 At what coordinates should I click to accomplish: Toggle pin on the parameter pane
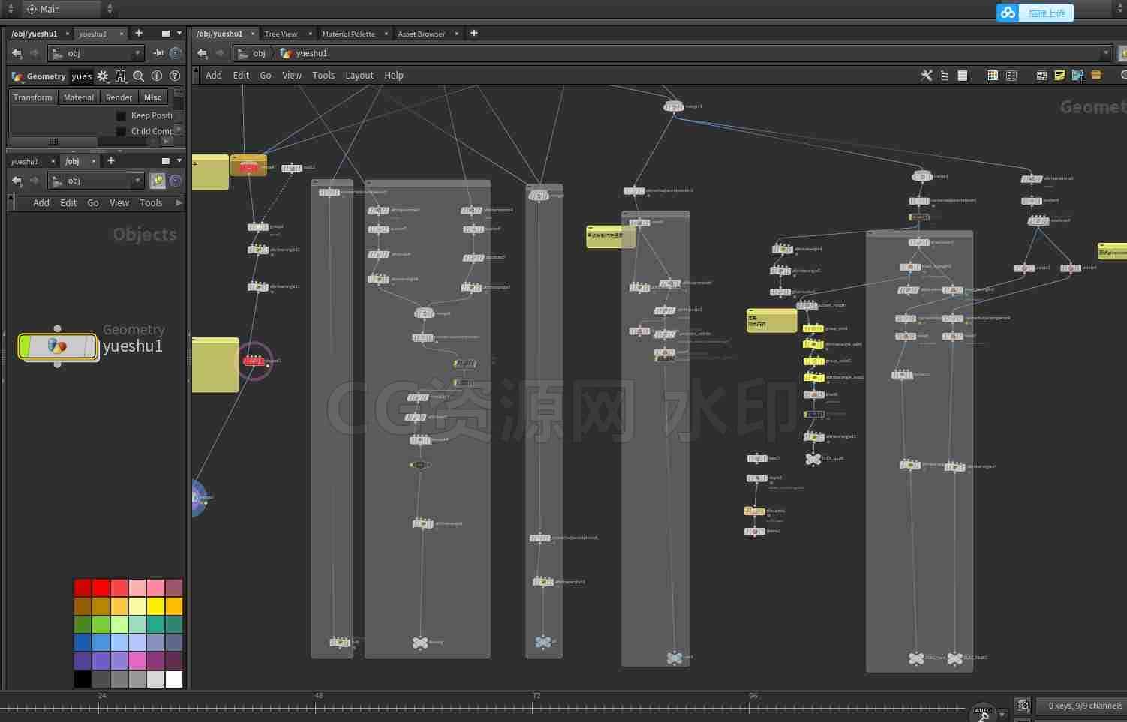click(x=158, y=53)
